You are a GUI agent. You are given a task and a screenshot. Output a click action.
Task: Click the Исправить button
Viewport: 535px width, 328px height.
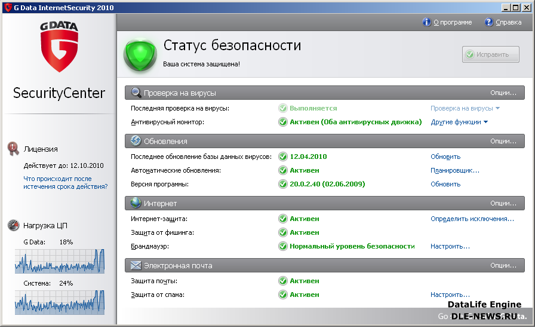pyautogui.click(x=491, y=54)
